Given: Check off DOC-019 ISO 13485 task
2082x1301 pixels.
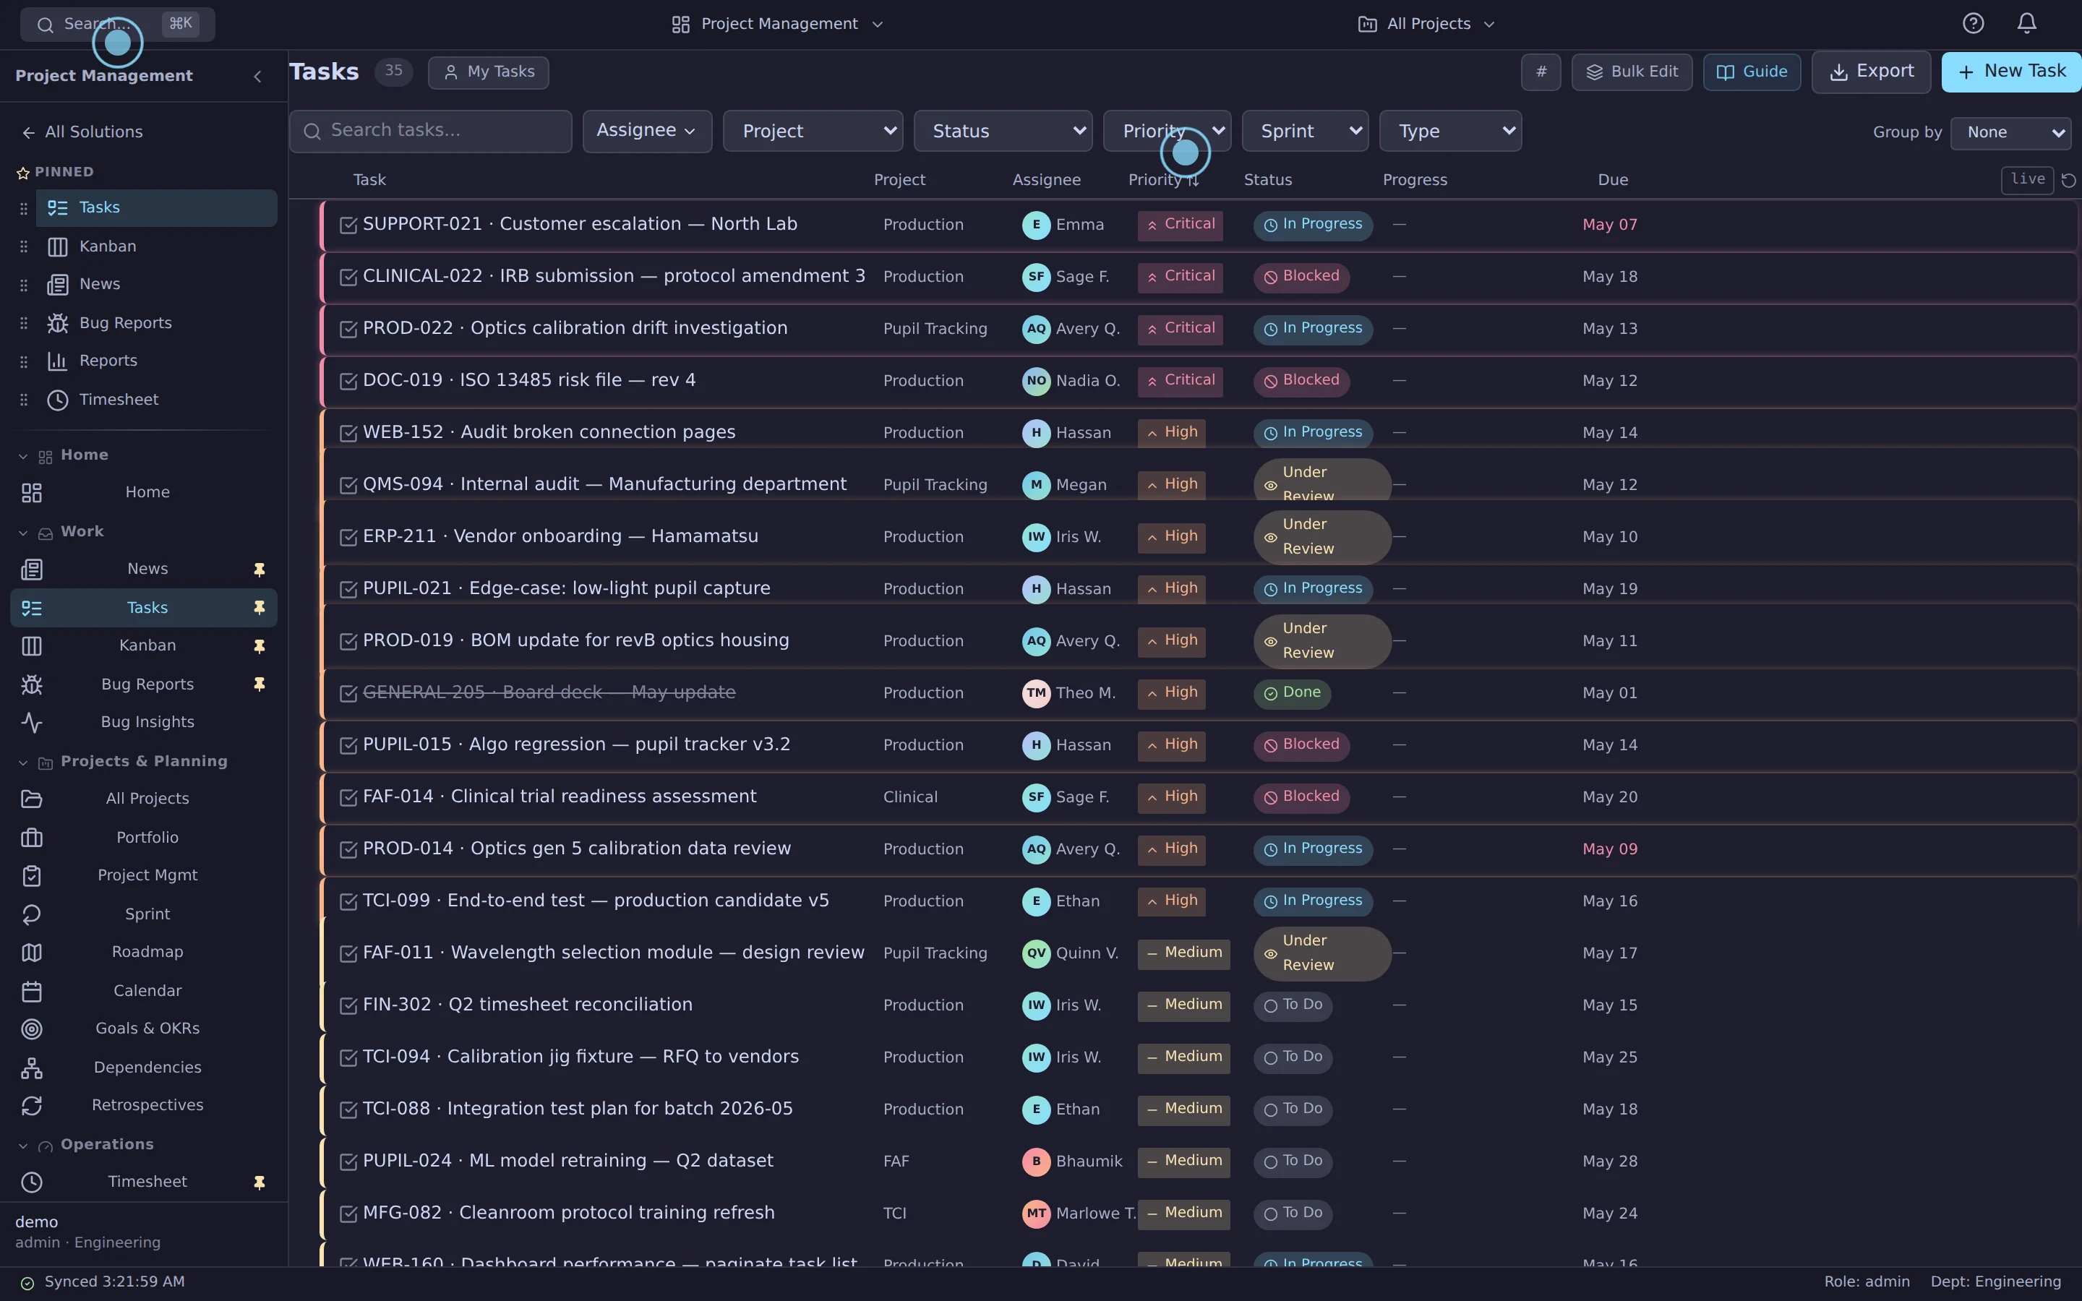Looking at the screenshot, I should [x=348, y=381].
